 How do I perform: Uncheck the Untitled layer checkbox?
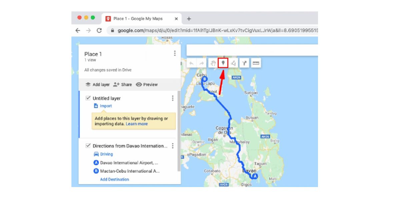point(88,98)
